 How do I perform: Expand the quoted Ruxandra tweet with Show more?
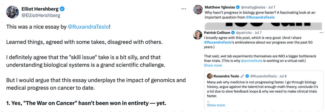[216, 105]
